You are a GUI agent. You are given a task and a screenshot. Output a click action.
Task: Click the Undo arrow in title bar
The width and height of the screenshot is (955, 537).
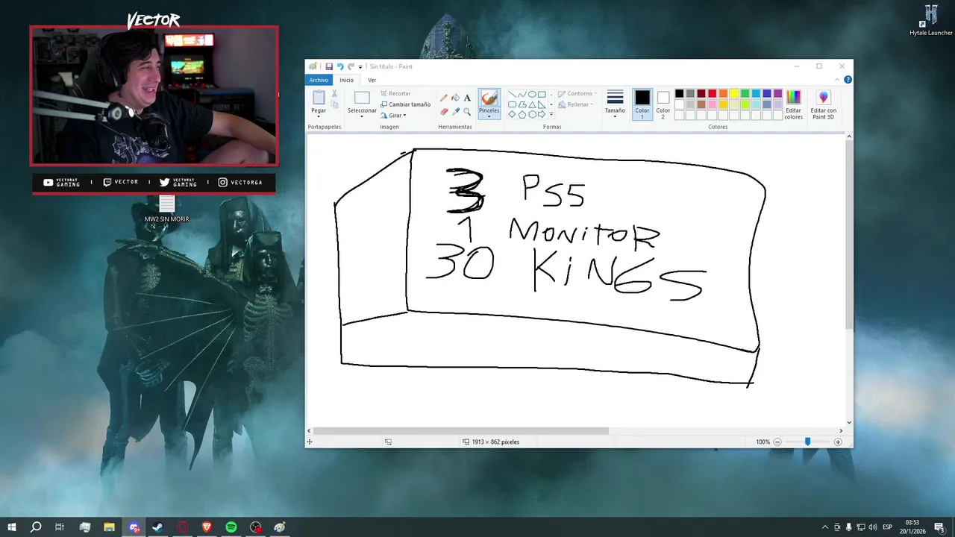coord(340,66)
